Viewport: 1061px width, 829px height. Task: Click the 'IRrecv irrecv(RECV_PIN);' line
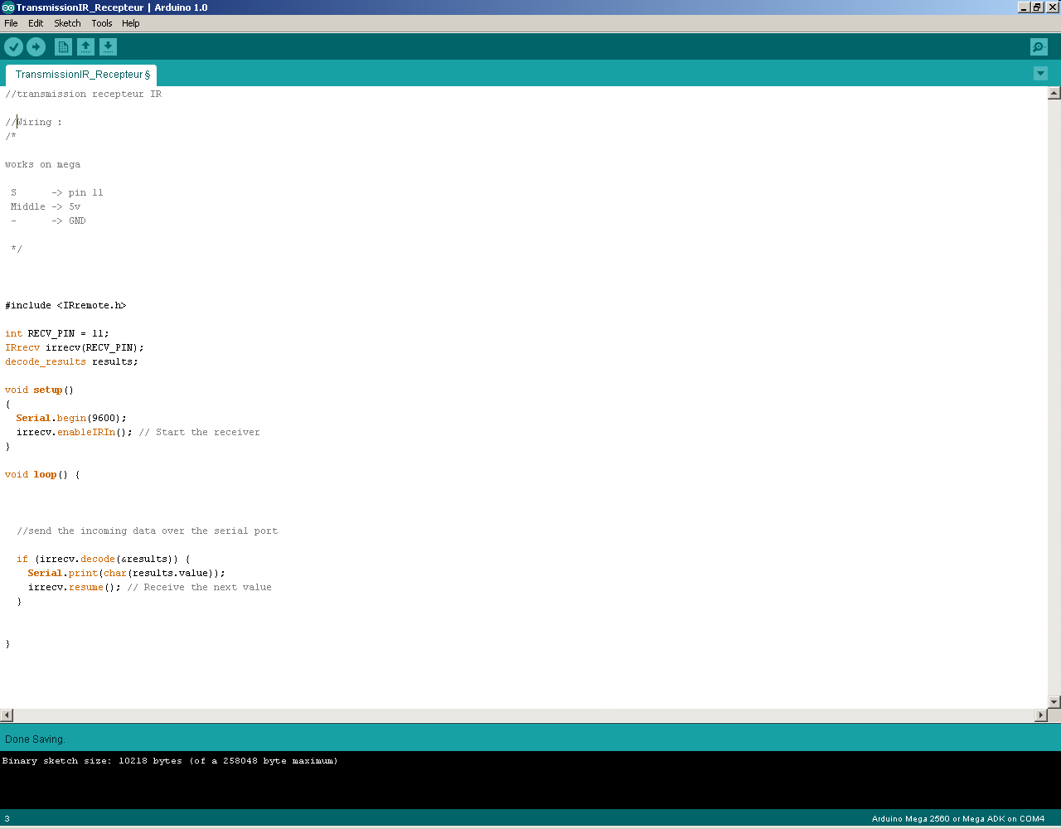click(75, 347)
